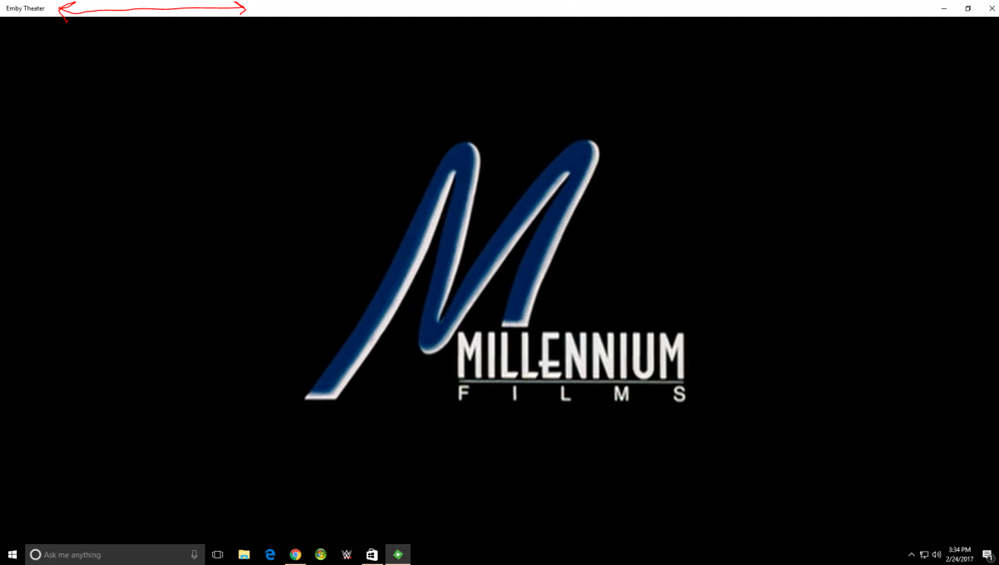Click the Cortana 'Ask me anything' search box
The width and height of the screenshot is (999, 565).
point(115,554)
